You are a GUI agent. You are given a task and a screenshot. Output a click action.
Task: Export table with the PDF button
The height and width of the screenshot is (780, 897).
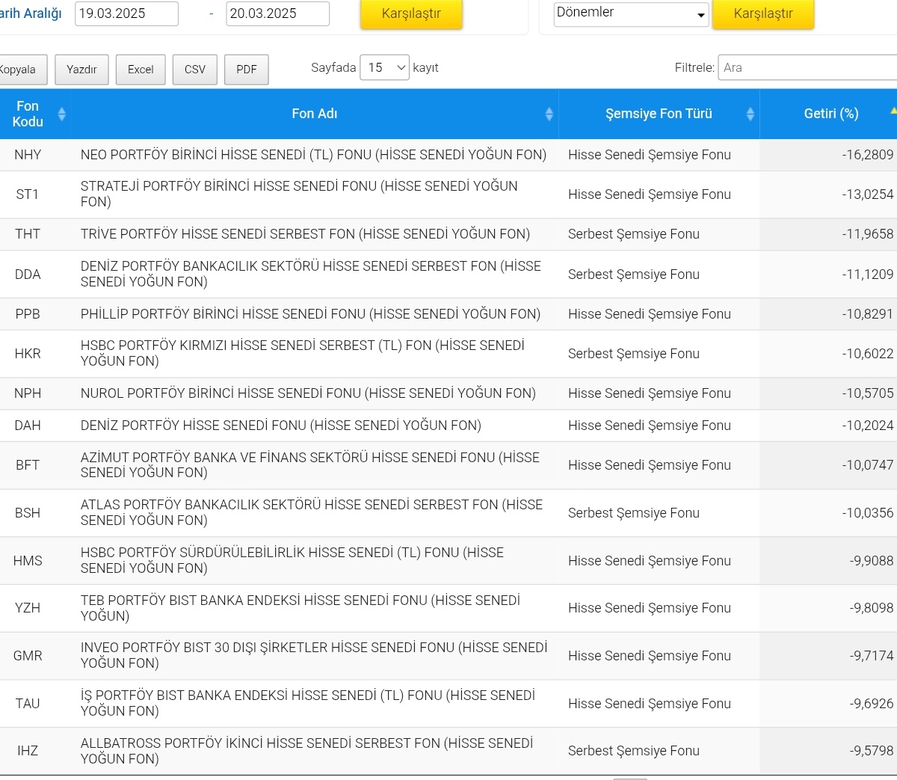click(x=247, y=70)
